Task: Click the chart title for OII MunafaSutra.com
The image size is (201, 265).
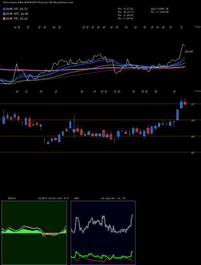Action: tap(38, 2)
